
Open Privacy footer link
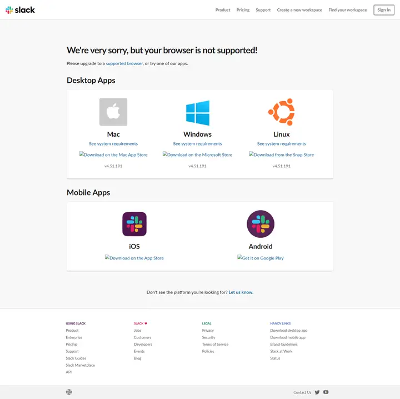pyautogui.click(x=208, y=331)
